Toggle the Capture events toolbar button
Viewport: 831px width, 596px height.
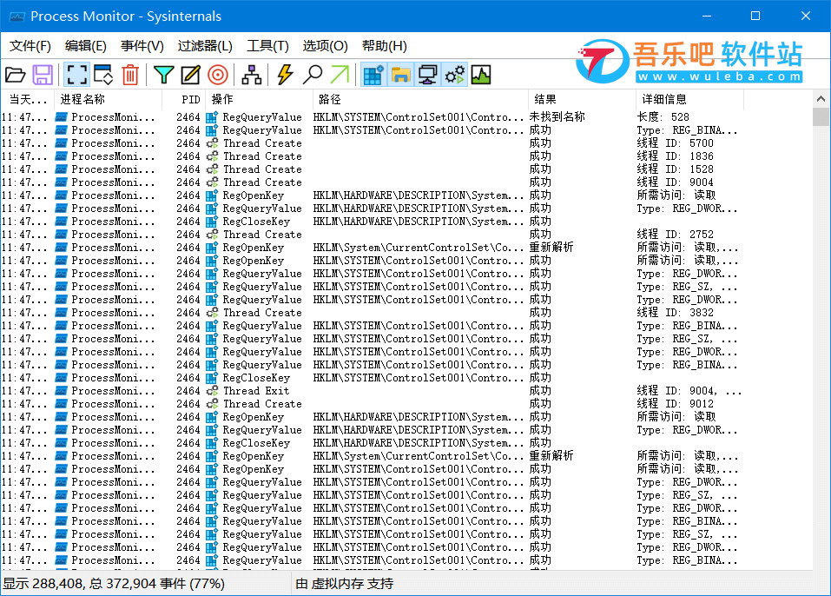[76, 75]
